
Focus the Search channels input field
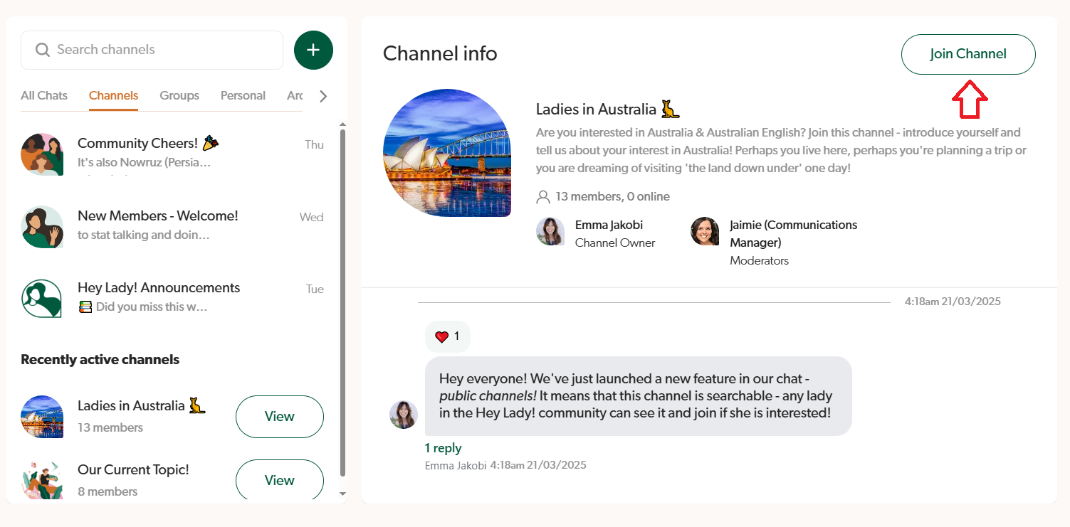pyautogui.click(x=152, y=50)
